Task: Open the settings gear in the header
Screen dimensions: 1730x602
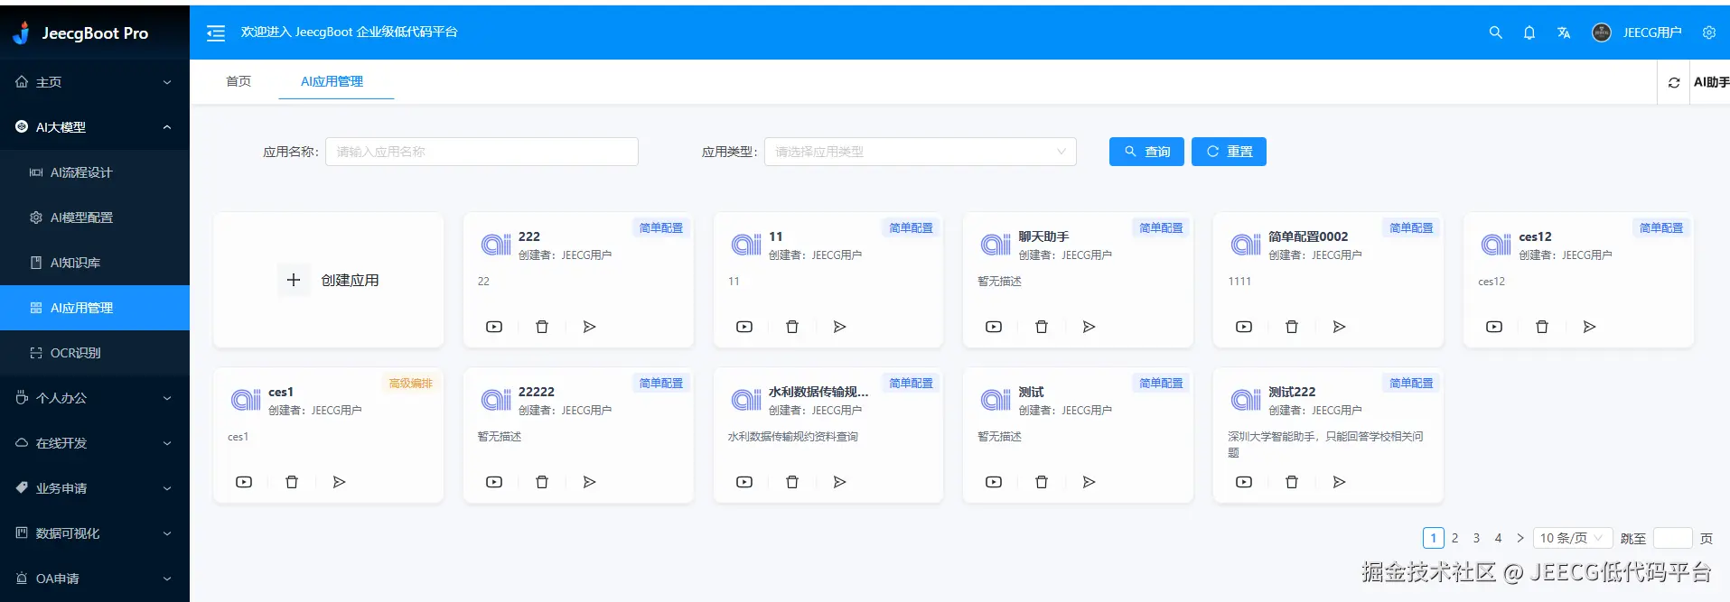Action: pyautogui.click(x=1708, y=32)
